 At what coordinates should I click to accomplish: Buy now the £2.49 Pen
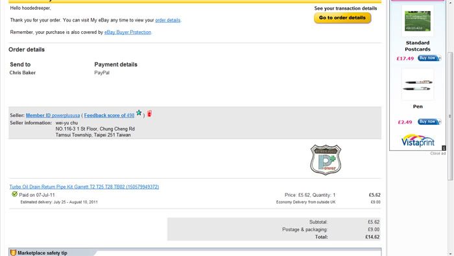pyautogui.click(x=429, y=122)
